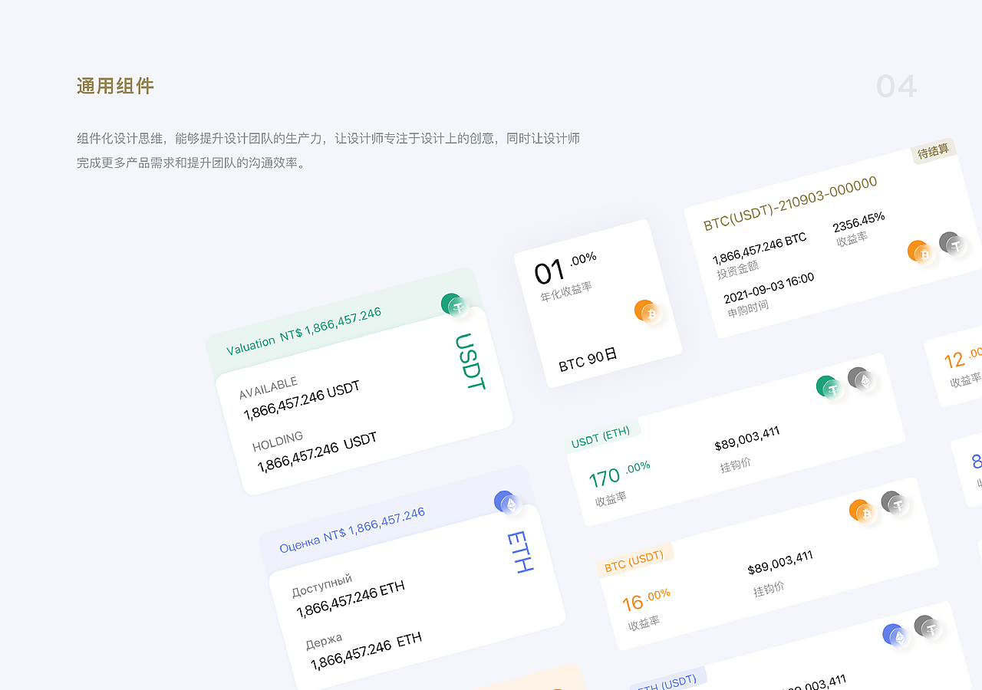
Task: Select the BTC (USDT) orange tag label
Action: pyautogui.click(x=634, y=560)
